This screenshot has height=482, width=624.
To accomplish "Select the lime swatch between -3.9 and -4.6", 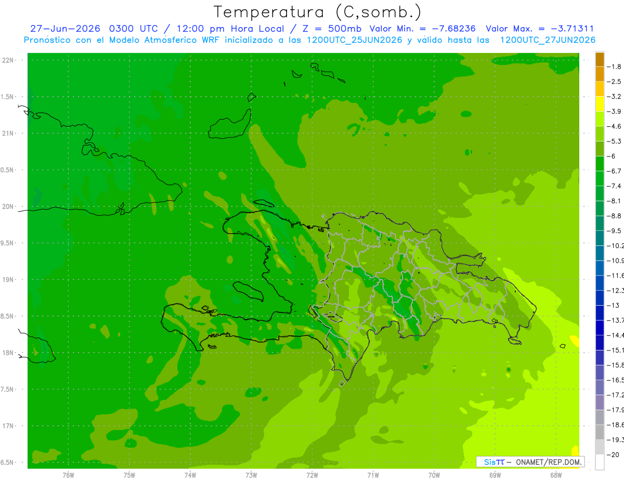I will 600,119.
